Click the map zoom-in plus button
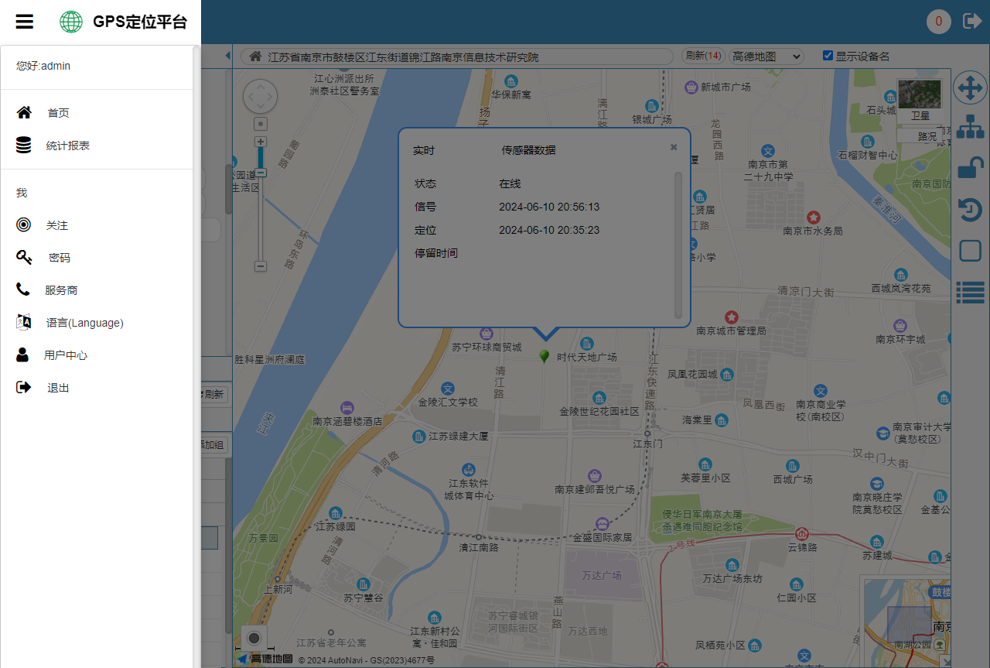 click(x=261, y=142)
